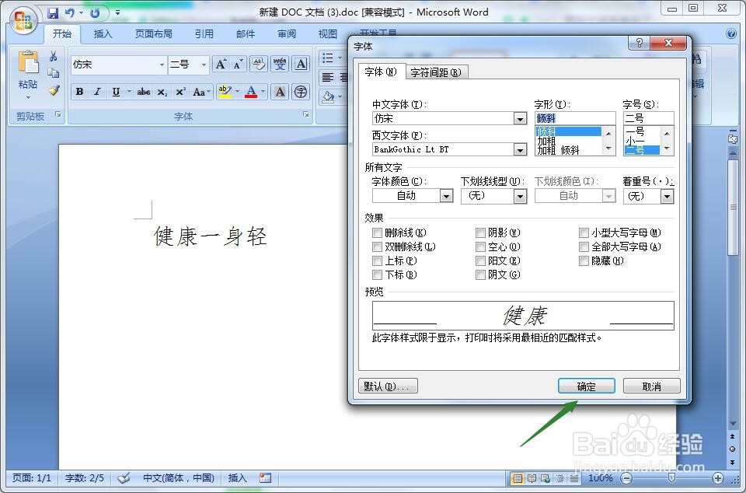Viewport: 746px width, 493px height.
Task: Click the 默认 default button in the dialog
Action: pos(388,385)
